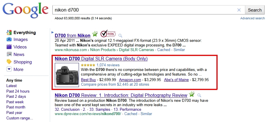The width and height of the screenshot is (266, 122).
Task: Click www.dpreview.com/reviews/nikond700/ URL text
Action: click(88, 114)
